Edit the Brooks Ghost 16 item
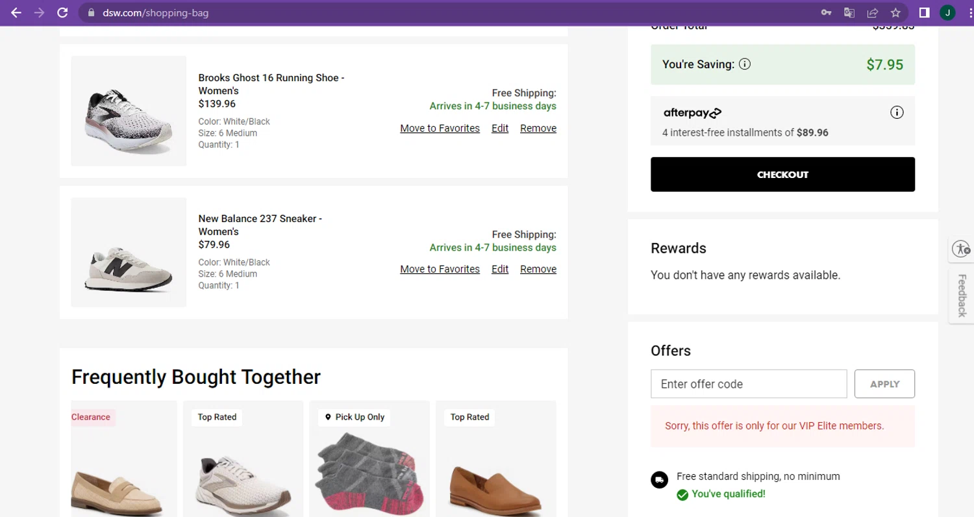Screen dimensions: 974x517 point(500,128)
